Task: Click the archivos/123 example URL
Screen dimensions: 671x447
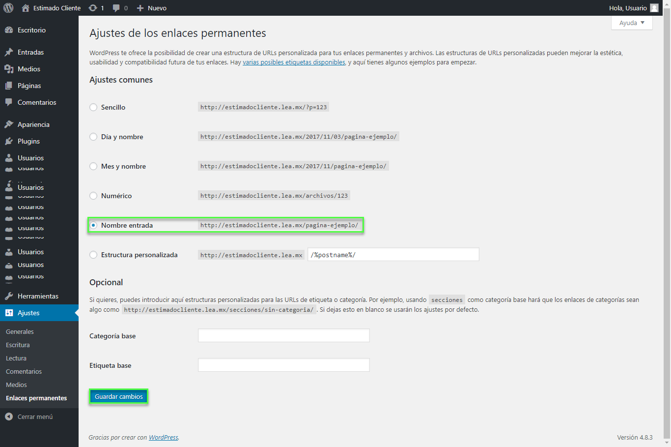Action: click(x=274, y=196)
